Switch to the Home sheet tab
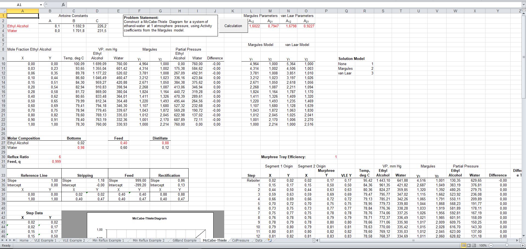 tap(24, 241)
